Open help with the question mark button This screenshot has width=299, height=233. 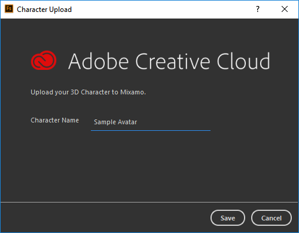258,9
